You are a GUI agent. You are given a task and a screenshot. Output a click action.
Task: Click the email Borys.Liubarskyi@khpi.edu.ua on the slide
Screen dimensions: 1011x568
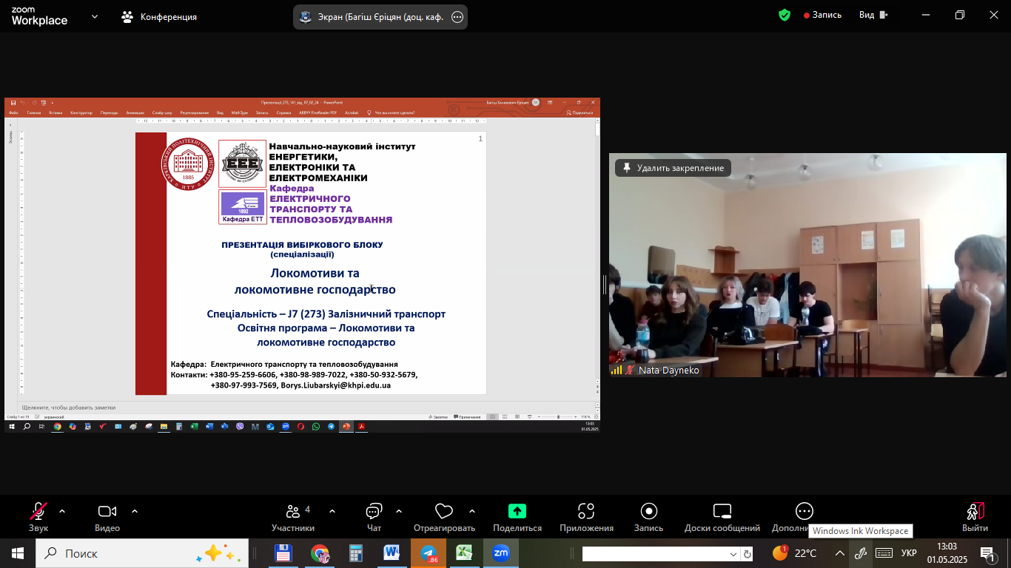point(335,385)
